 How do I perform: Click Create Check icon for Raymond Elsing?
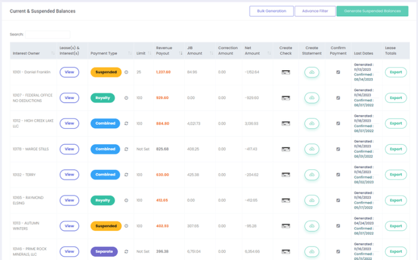click(x=287, y=200)
